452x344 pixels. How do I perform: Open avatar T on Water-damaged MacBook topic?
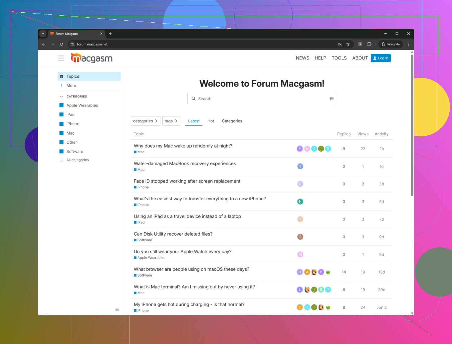click(x=300, y=166)
